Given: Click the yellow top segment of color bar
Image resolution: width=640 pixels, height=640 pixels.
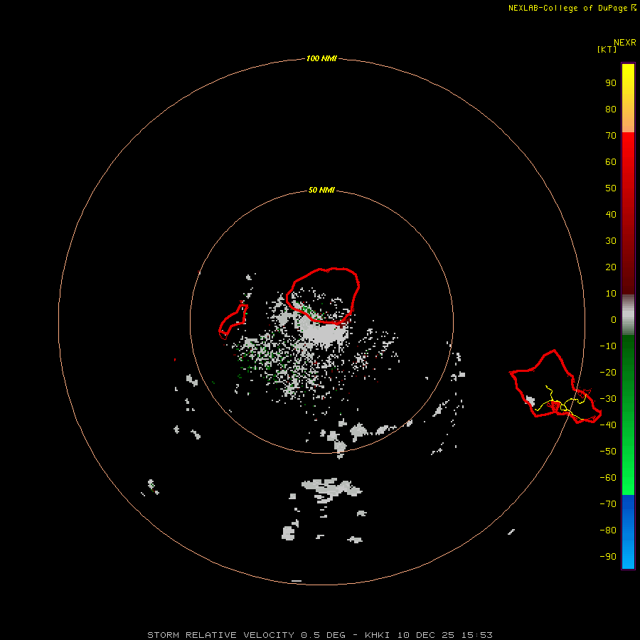Looking at the screenshot, I should coord(628,98).
